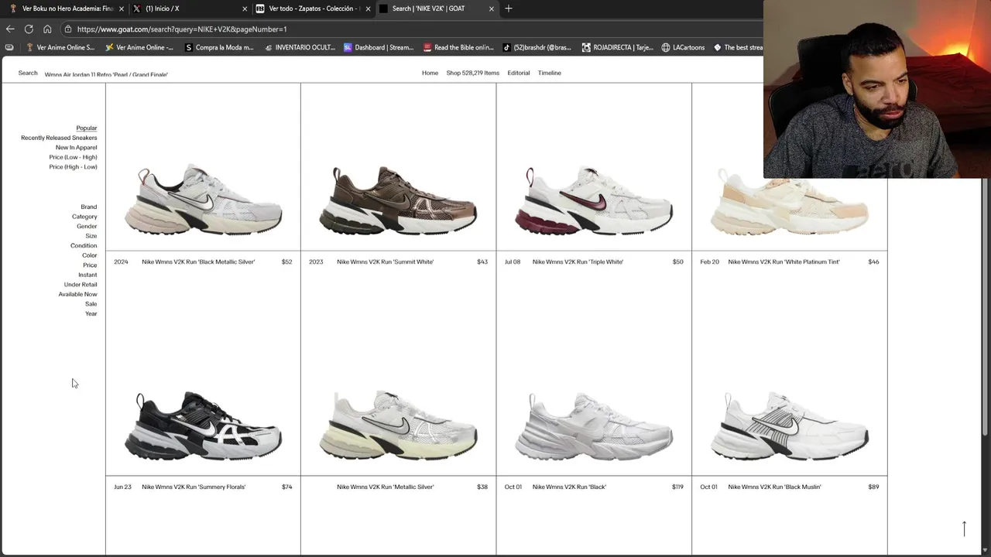
Task: Toggle the Available Now filter
Action: [77, 294]
